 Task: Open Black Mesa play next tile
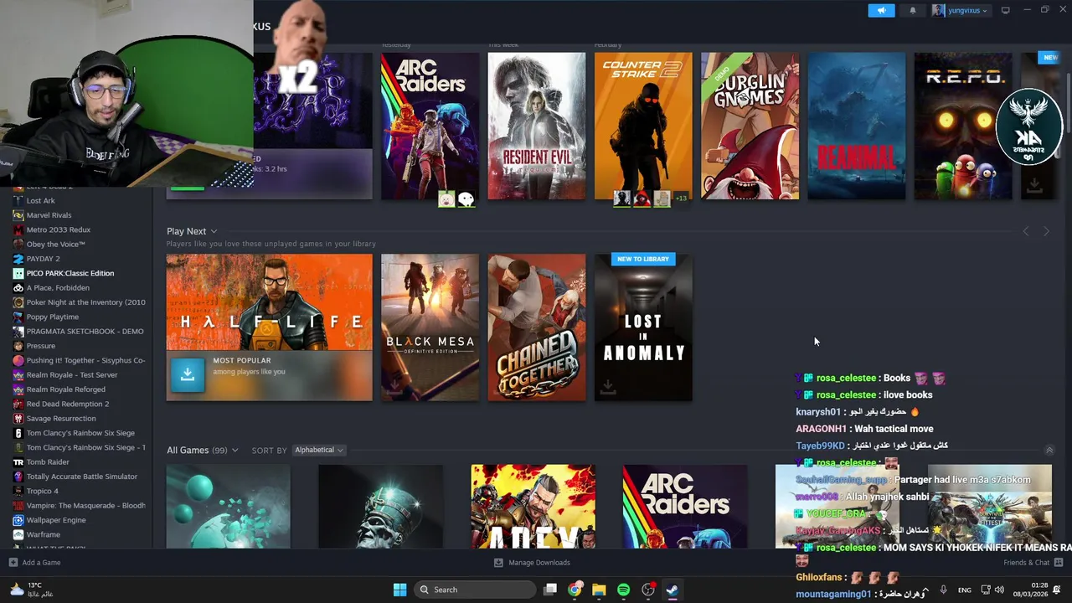(x=430, y=327)
